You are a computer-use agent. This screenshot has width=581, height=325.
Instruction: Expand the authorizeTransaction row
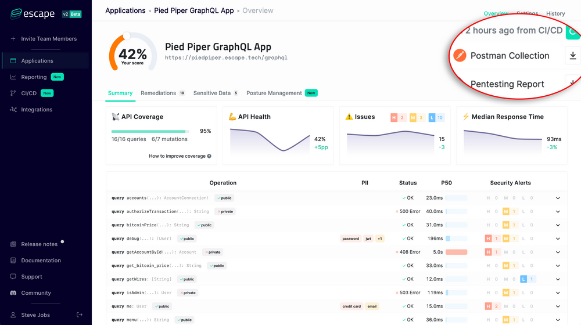pos(558,212)
